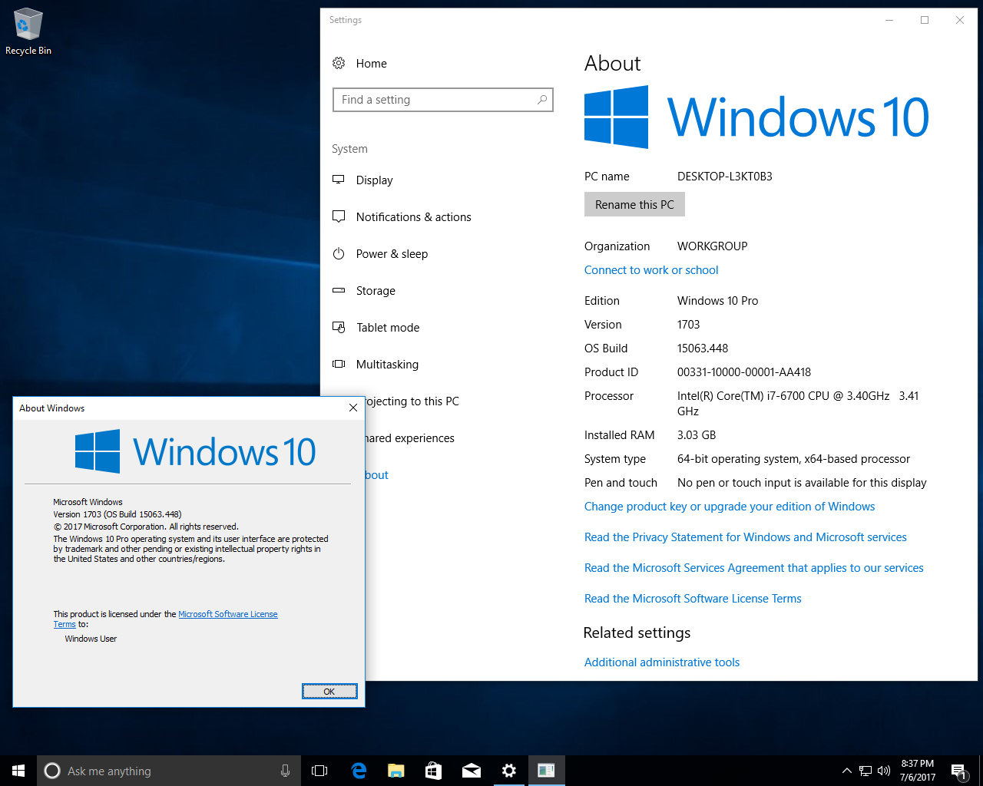Open Connect to work or school
983x786 pixels.
point(651,270)
